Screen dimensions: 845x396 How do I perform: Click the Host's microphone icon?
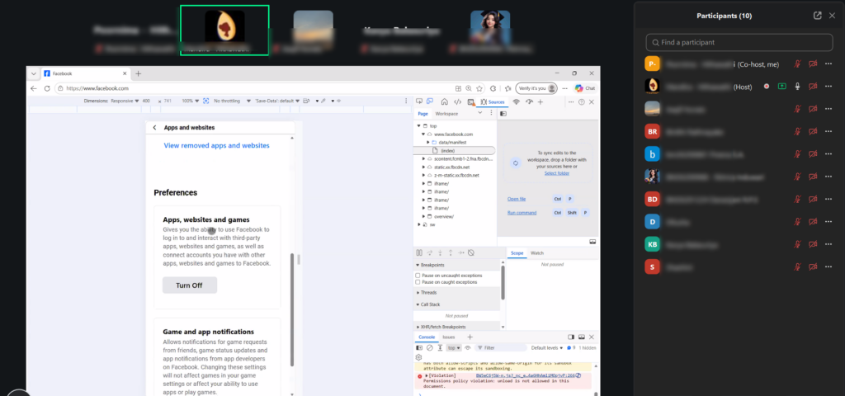coord(798,86)
